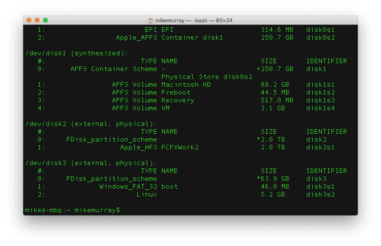Screen dimensions: 381x246
Task: Click the disk3s2 Linux partition identifier
Action: pos(321,194)
